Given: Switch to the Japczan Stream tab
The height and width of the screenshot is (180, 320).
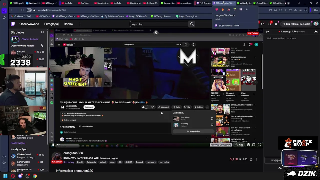Looking at the screenshot, I should click(x=168, y=3).
